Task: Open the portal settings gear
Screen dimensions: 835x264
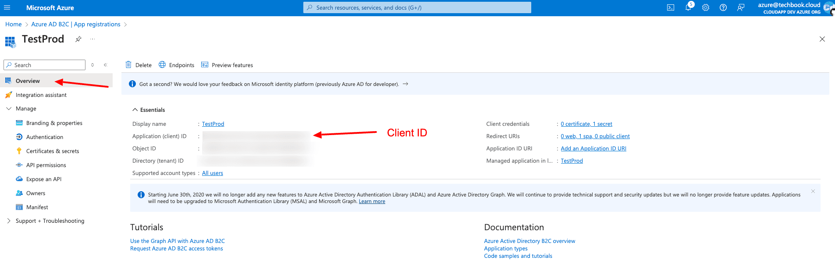Action: click(705, 7)
